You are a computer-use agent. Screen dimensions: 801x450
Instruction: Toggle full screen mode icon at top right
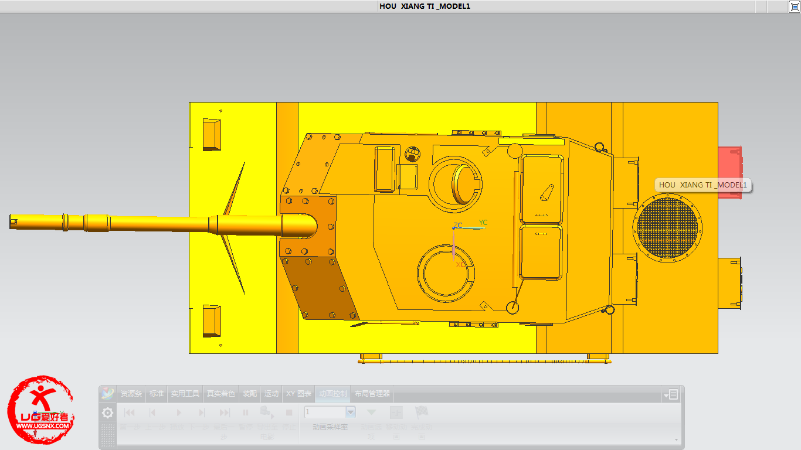(x=794, y=6)
